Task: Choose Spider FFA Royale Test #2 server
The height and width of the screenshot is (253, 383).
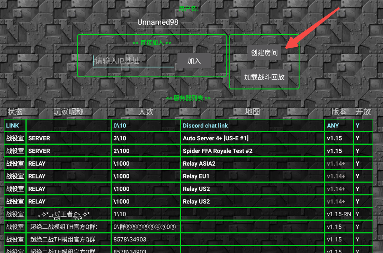Action: [218, 151]
